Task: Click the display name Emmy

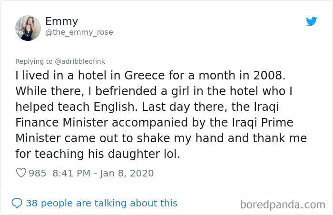Action: pos(61,21)
